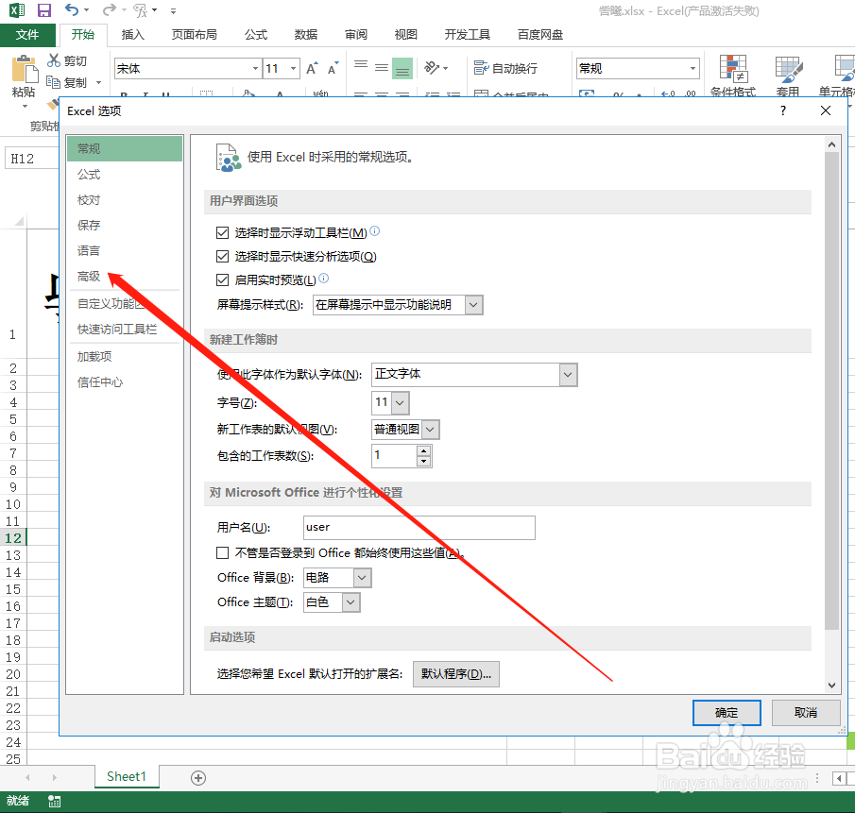Click the Format as Table (套用) icon

[789, 70]
